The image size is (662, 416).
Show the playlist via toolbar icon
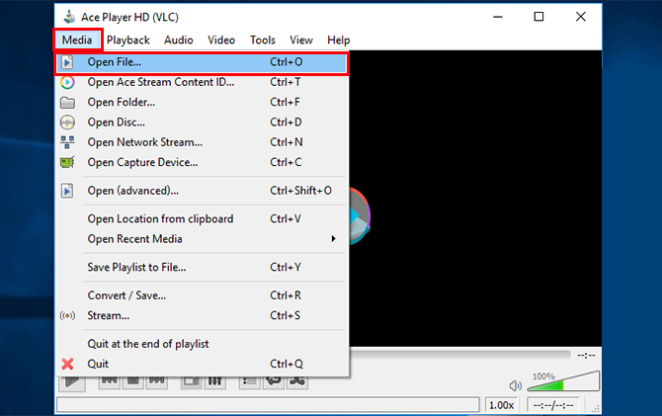click(251, 380)
